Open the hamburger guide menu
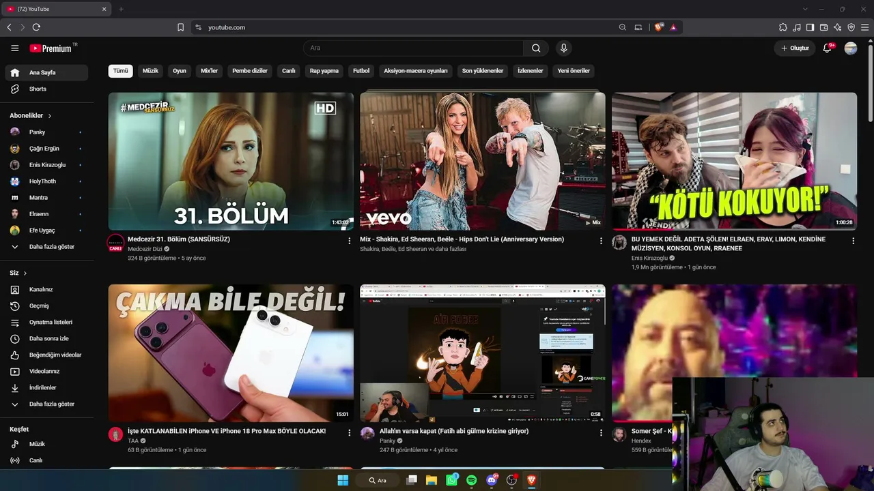 14,48
